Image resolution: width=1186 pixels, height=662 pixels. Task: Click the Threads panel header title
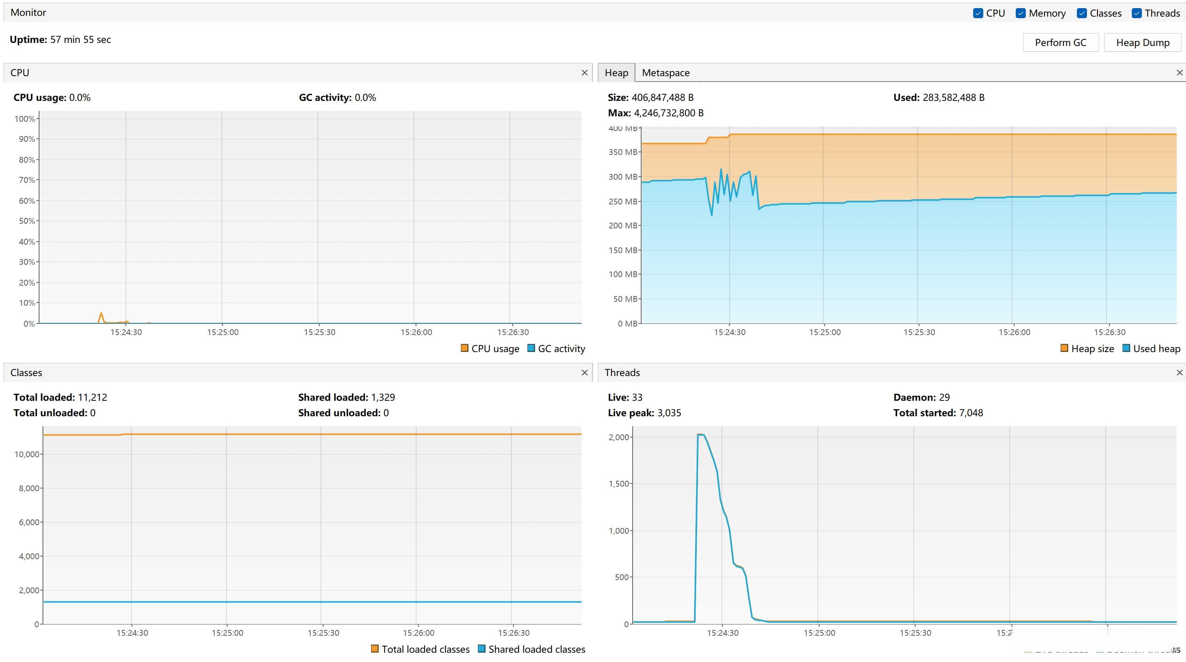(x=622, y=373)
